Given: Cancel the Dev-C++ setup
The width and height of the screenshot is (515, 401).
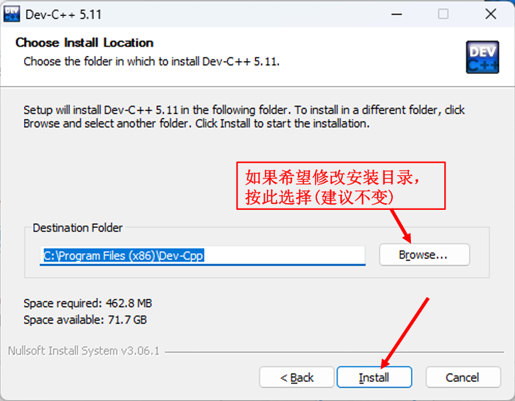Looking at the screenshot, I should [x=462, y=378].
